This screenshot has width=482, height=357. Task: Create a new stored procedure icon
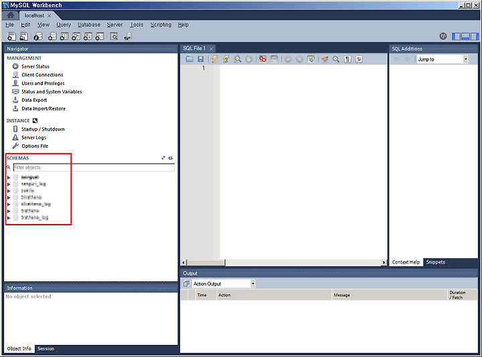coord(88,36)
